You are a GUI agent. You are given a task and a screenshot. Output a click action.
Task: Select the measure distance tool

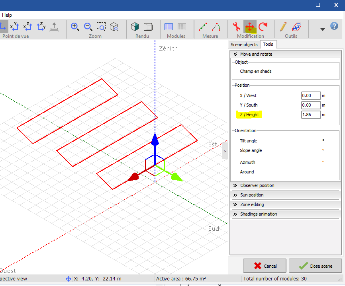[x=203, y=27]
